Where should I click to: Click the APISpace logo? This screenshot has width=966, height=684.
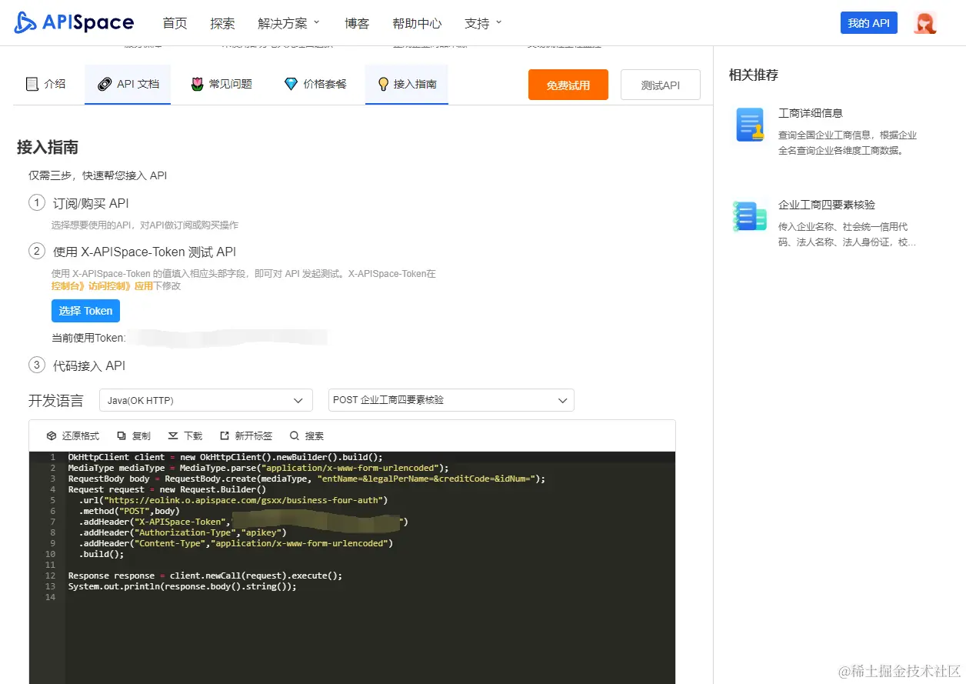[x=74, y=23]
